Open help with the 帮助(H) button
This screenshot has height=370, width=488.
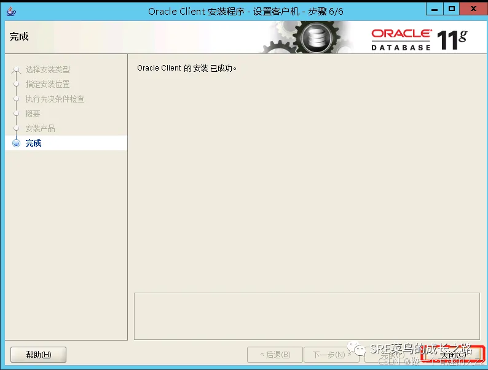click(38, 355)
